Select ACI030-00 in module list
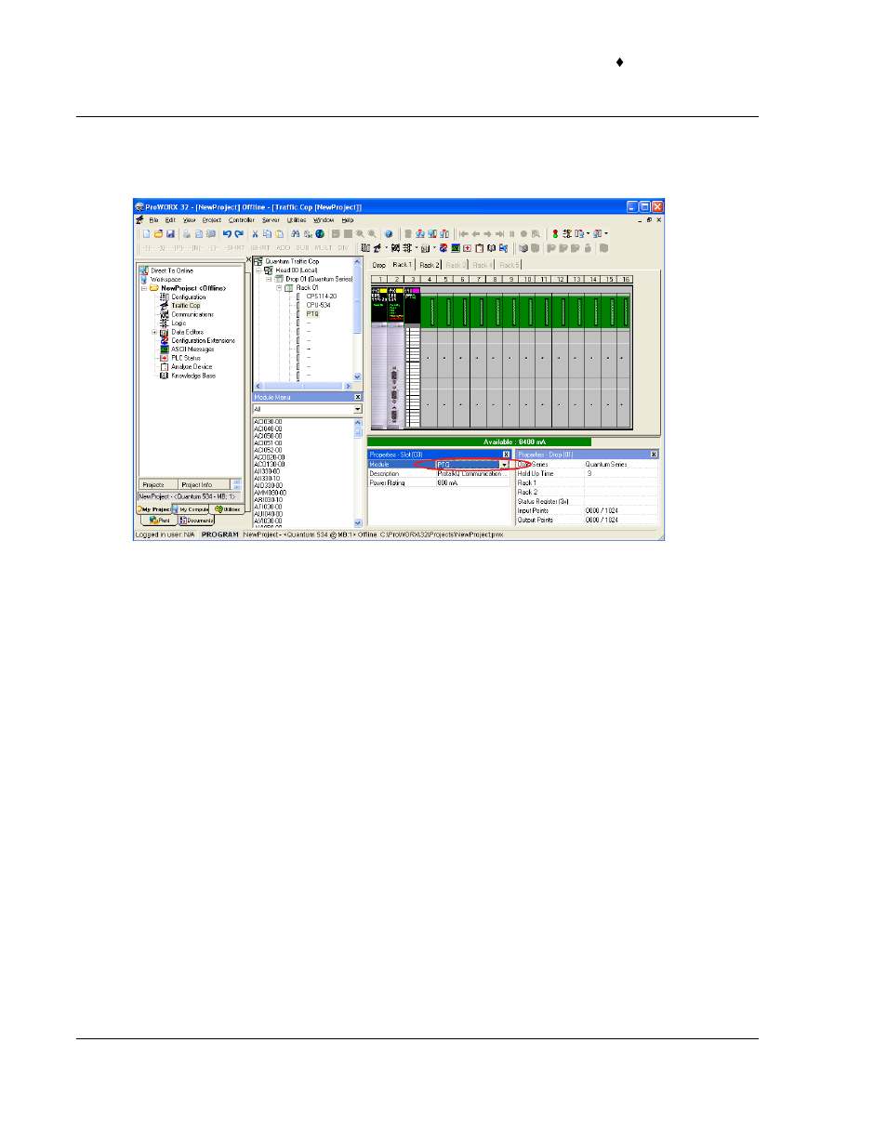 (268, 422)
